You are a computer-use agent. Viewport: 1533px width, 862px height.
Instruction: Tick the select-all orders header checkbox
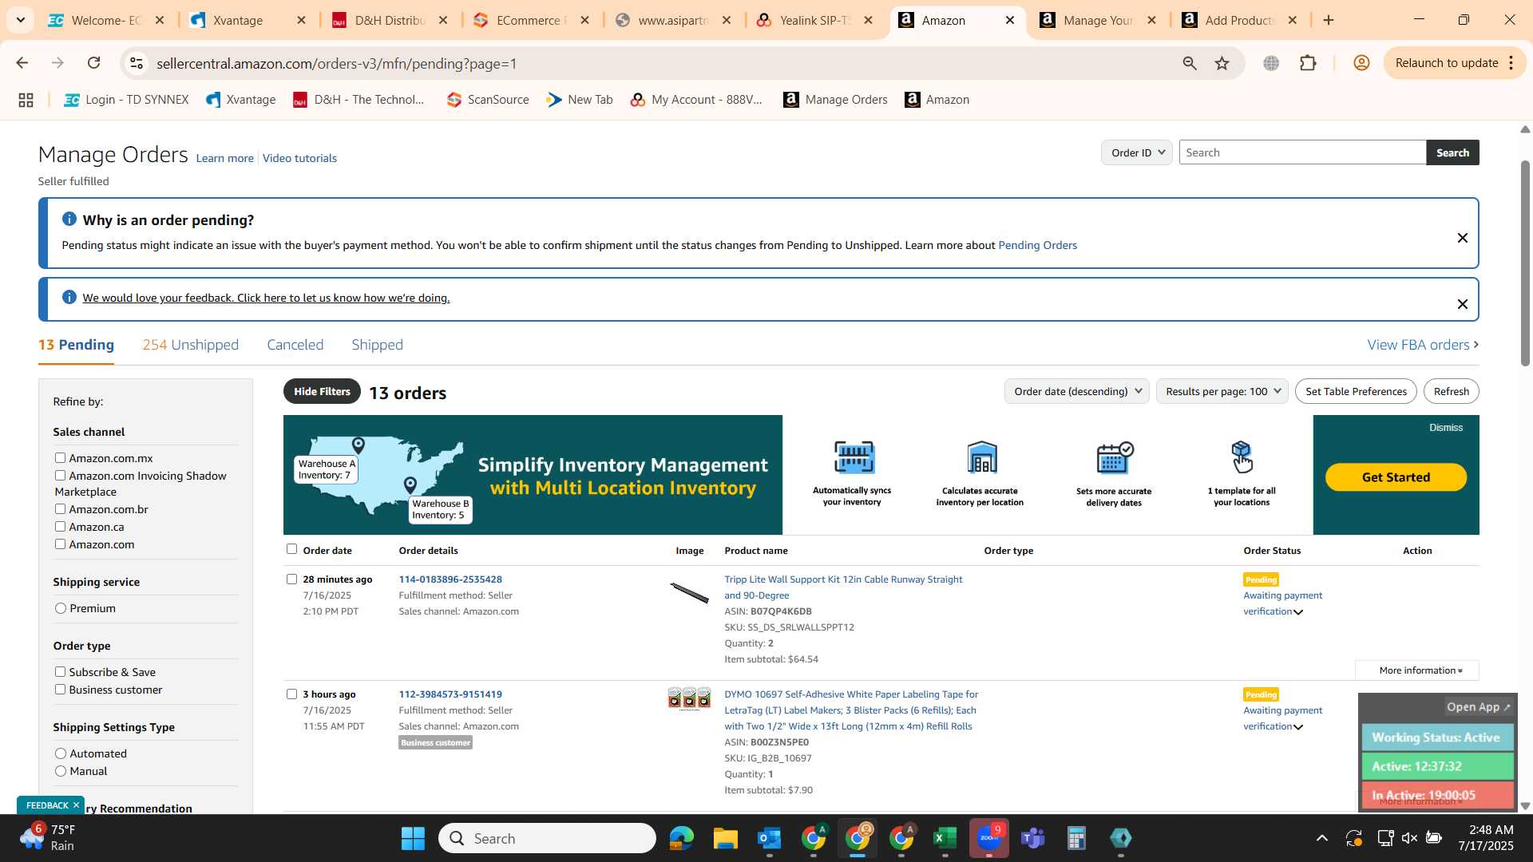[291, 549]
